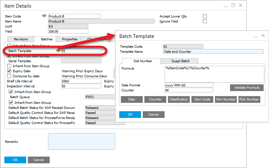Click the Shelf Life interval field
Viewport: 269px width, 168px height.
(x=81, y=81)
